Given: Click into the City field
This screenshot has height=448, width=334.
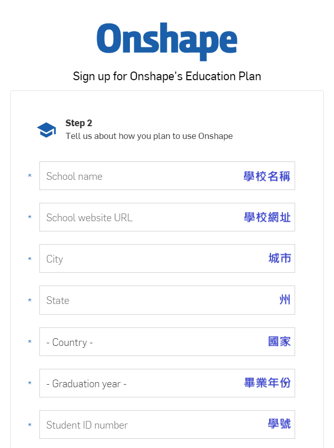Looking at the screenshot, I should (167, 258).
